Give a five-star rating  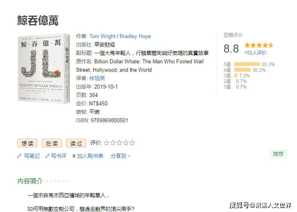[132, 143]
